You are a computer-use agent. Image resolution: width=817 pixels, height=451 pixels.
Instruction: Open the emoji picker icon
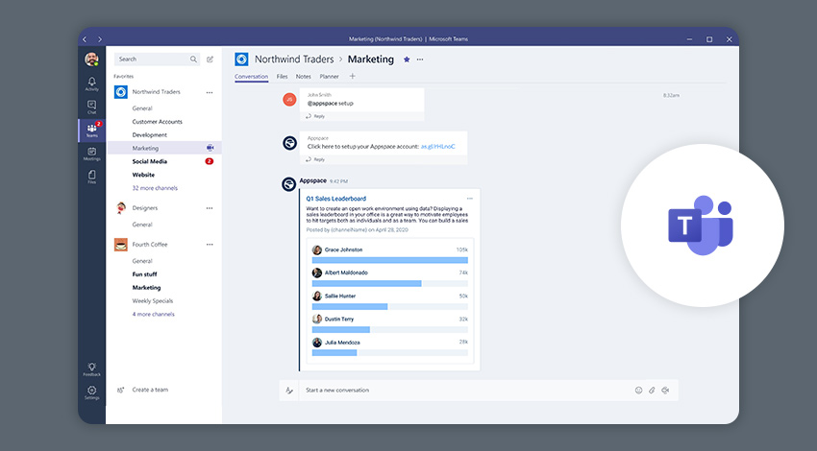(638, 391)
